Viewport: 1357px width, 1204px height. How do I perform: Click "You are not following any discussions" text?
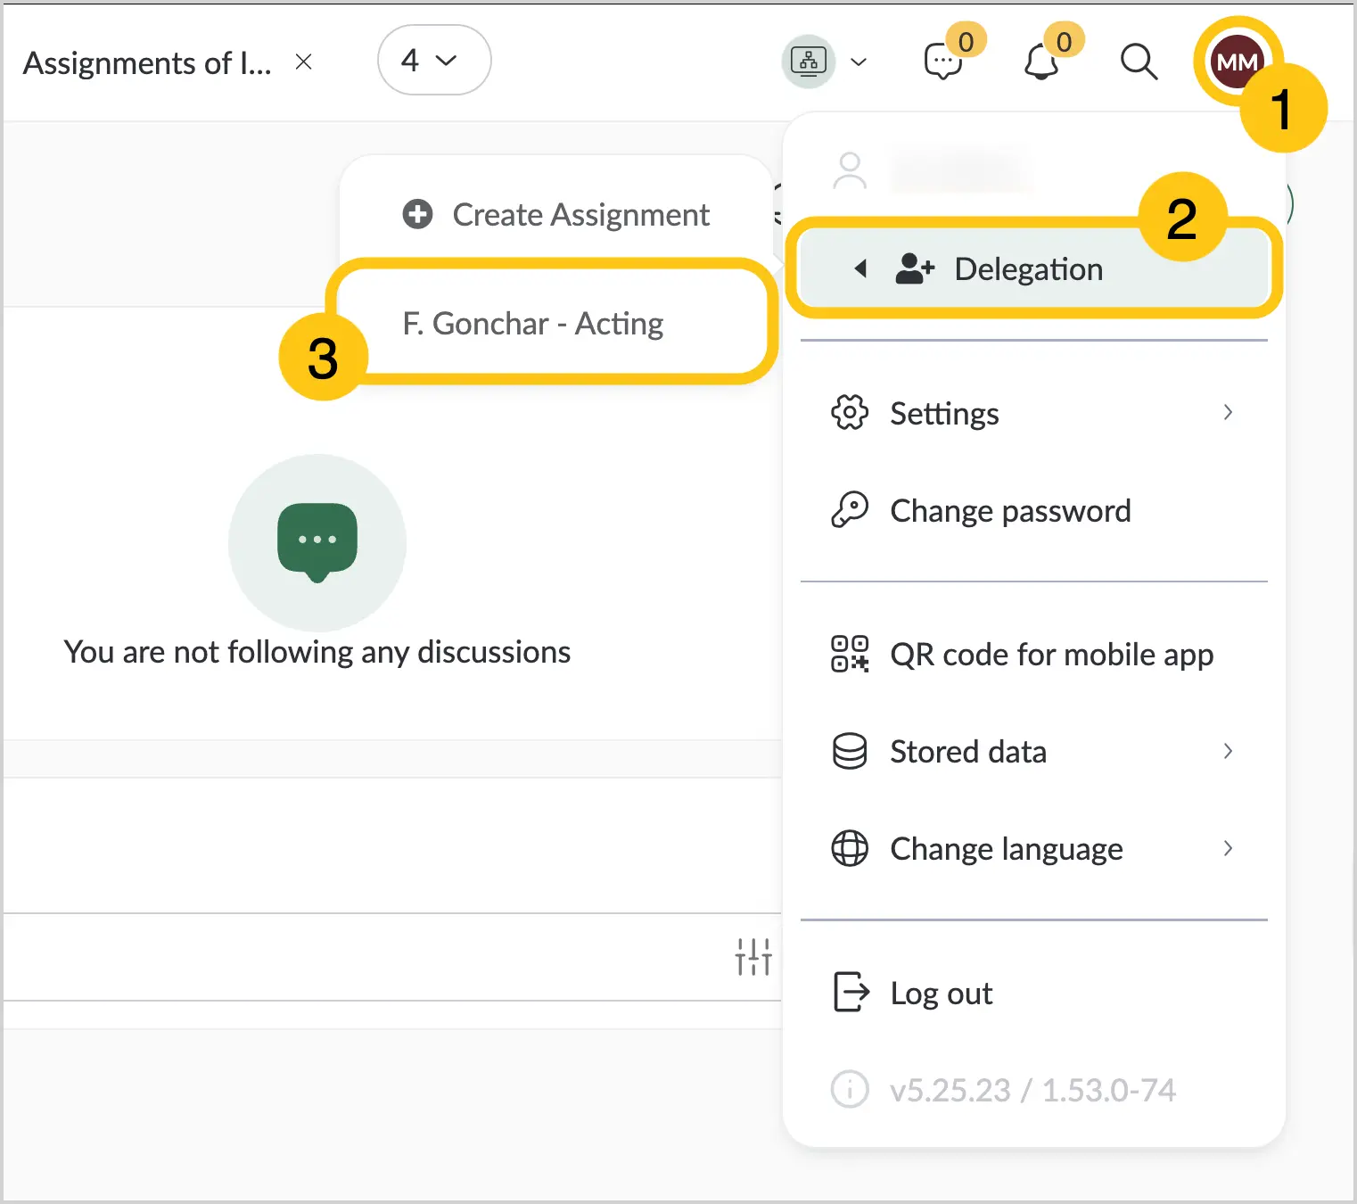[317, 652]
